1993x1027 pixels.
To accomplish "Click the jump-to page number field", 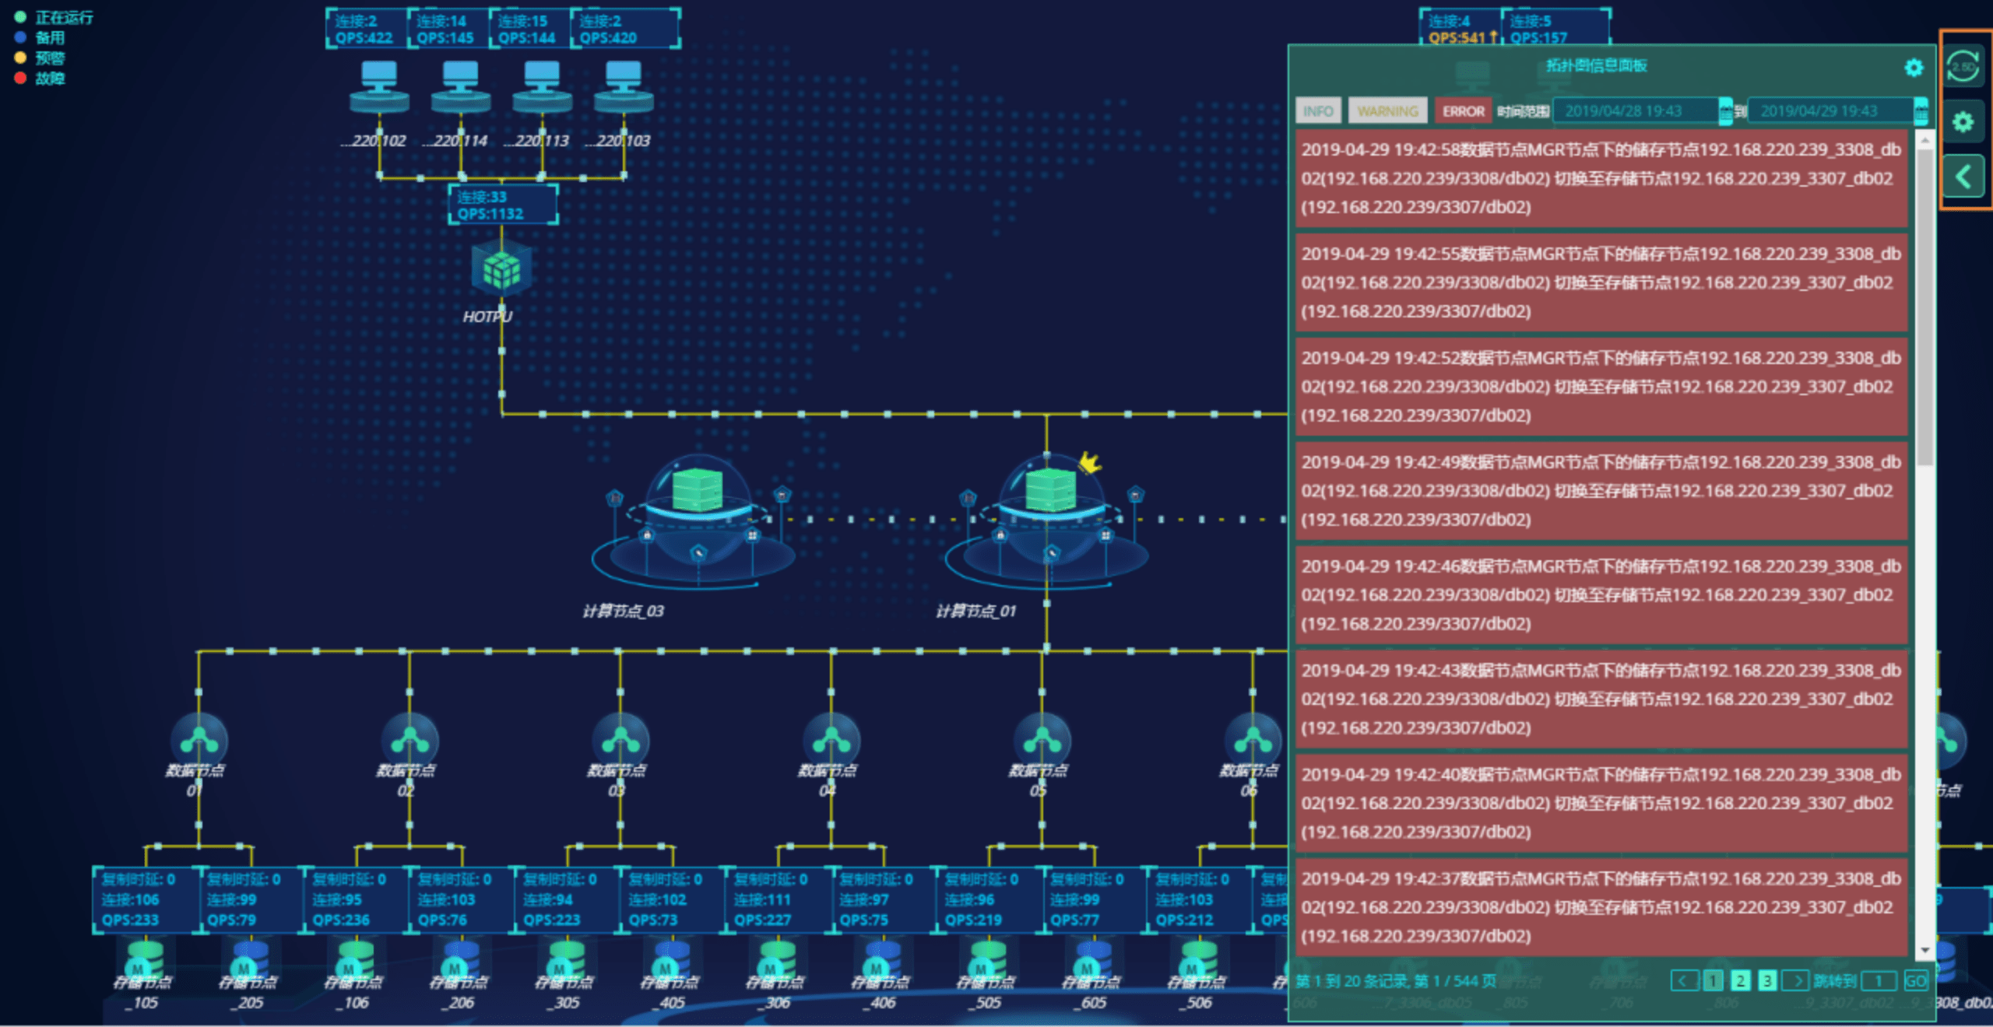I will click(1878, 981).
